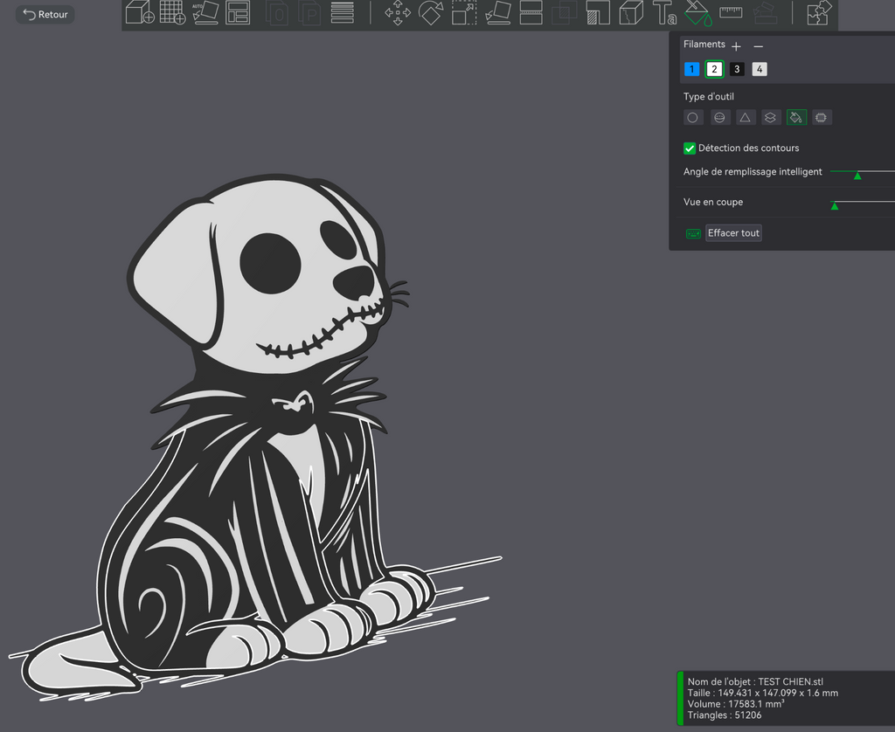The width and height of the screenshot is (895, 732).
Task: Toggle the Color painting bucket tool in toolbar
Action: click(x=697, y=13)
